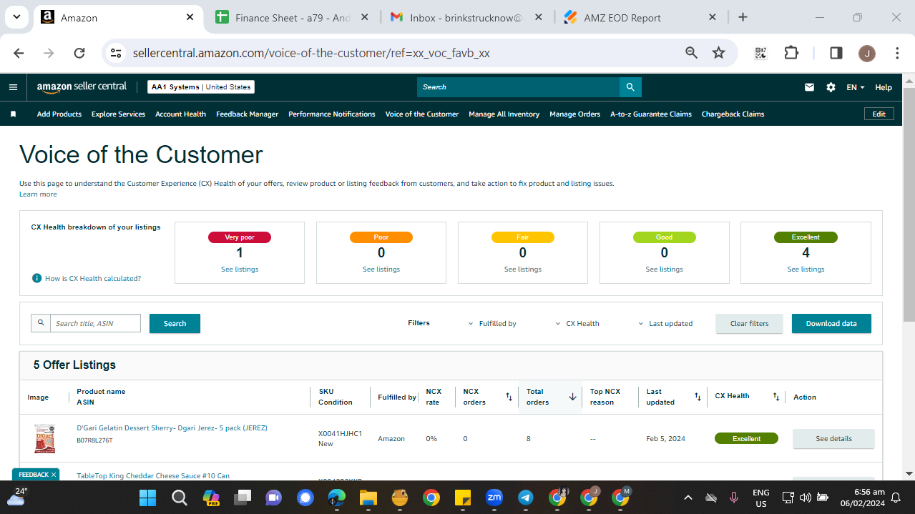
Task: Sort by Total orders down arrow
Action: pos(573,397)
